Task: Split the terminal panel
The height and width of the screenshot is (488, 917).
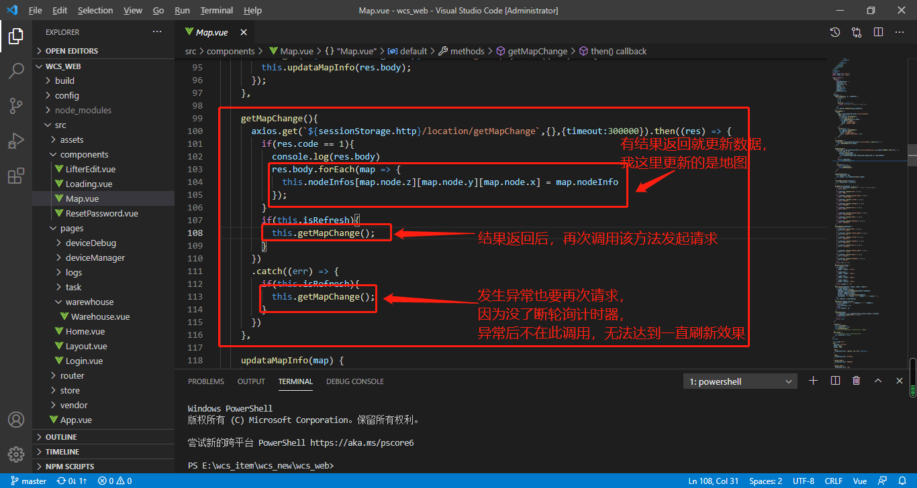Action: [835, 381]
